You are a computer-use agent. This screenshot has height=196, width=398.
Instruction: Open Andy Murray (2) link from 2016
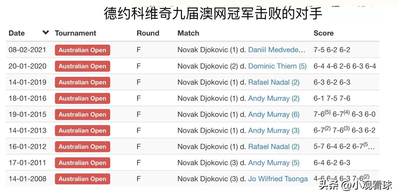pos(274,99)
